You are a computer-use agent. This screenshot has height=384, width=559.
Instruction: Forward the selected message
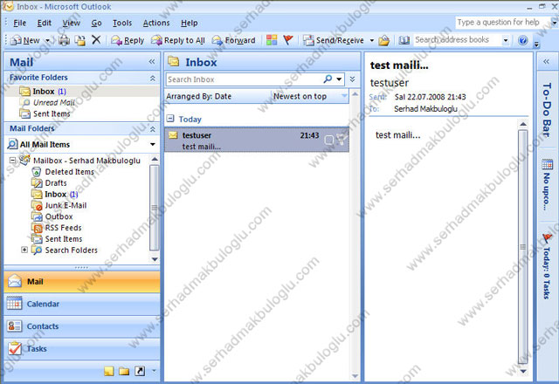click(x=233, y=40)
